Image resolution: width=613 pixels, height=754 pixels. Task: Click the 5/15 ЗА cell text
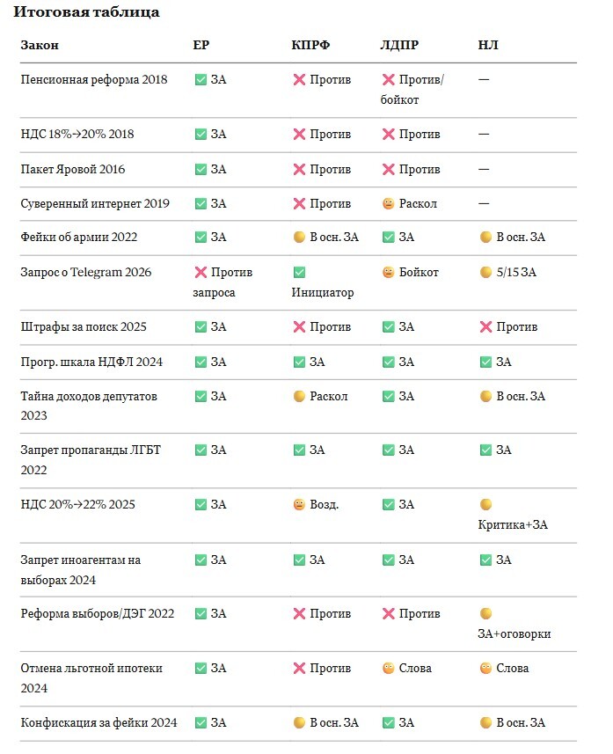tap(516, 273)
